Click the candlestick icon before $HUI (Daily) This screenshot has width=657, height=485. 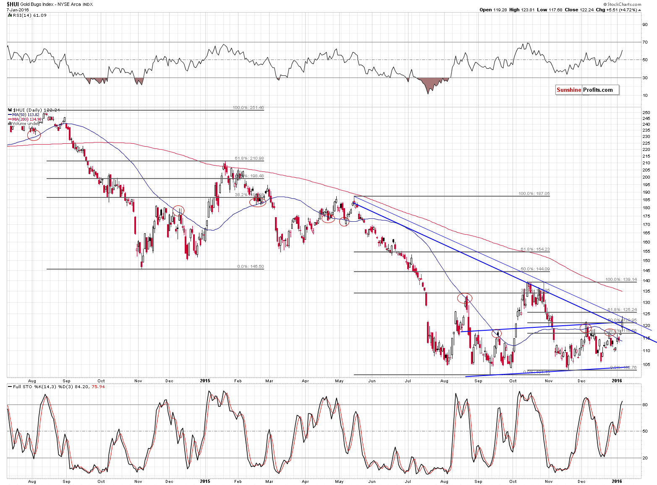click(x=10, y=110)
